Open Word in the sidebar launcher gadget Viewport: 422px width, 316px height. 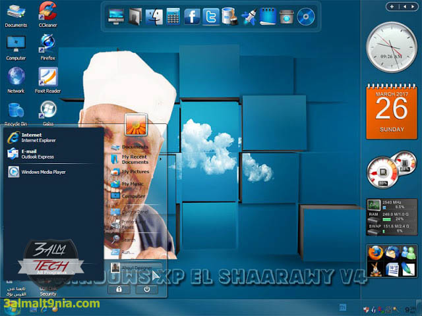point(392,269)
